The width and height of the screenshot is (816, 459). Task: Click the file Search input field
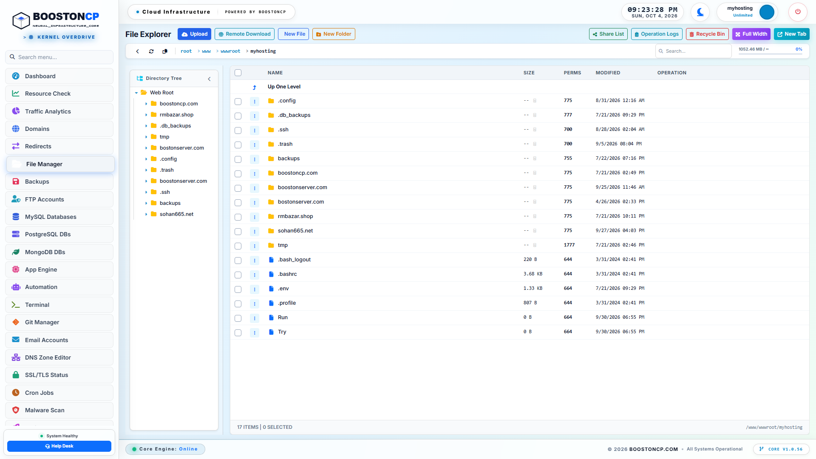[694, 51]
